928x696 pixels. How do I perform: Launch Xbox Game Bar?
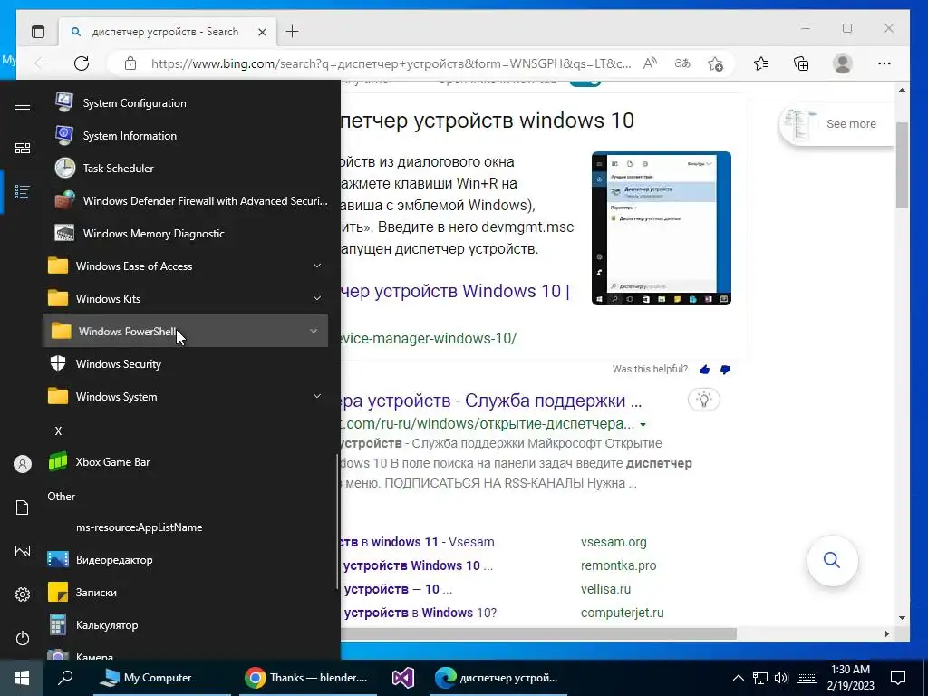click(185, 461)
